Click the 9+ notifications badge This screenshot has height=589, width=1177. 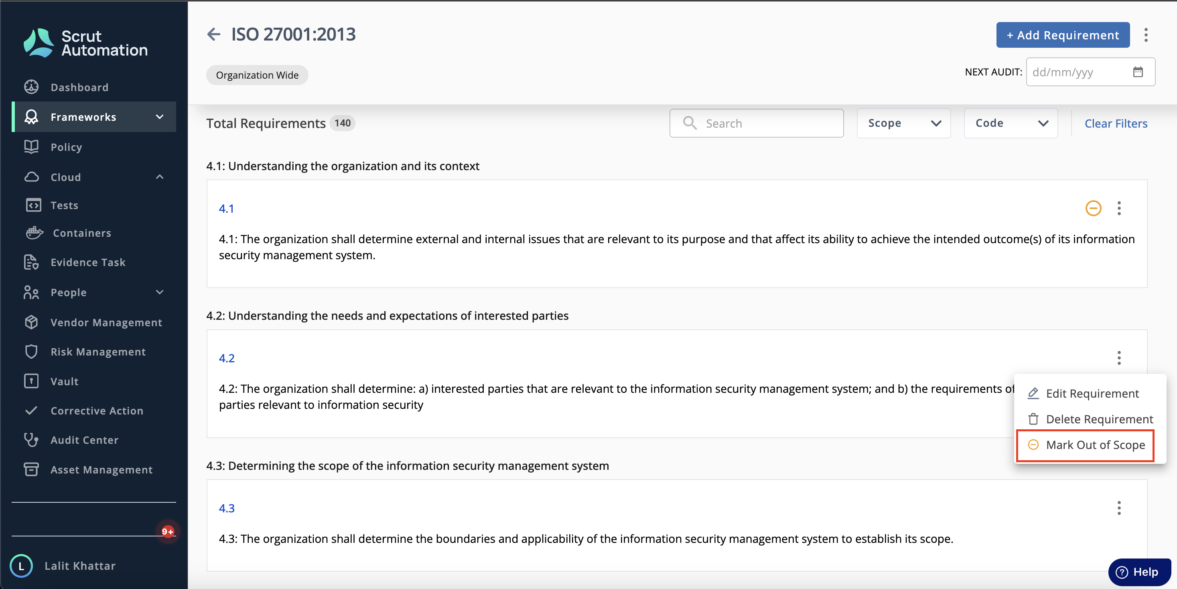coord(168,532)
